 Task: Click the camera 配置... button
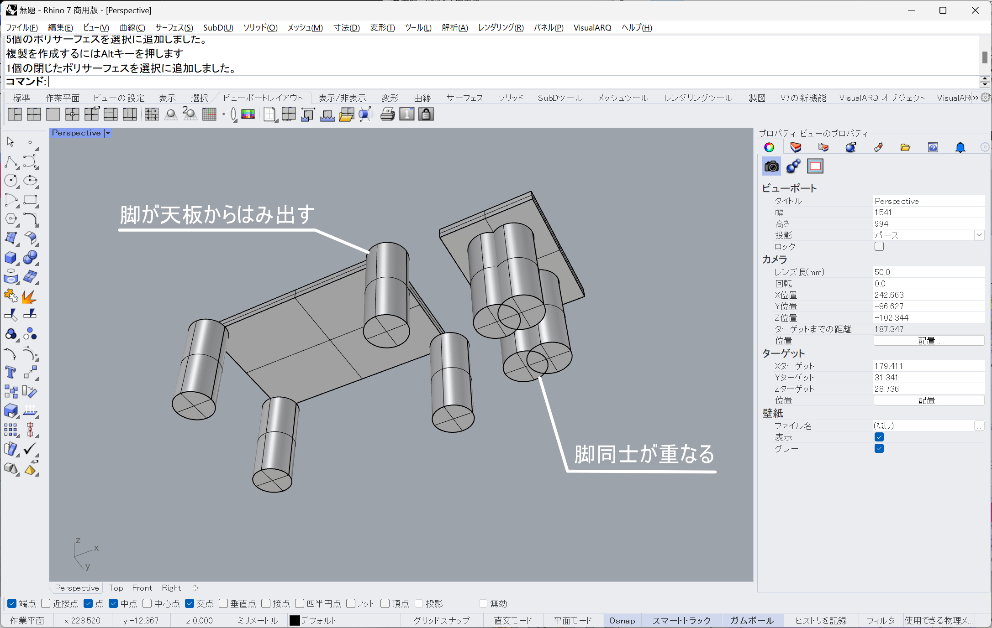pyautogui.click(x=929, y=341)
